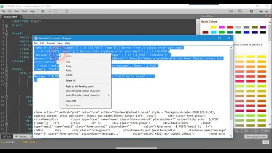The width and height of the screenshot is (272, 153).
Task: Click the HTML-Kit app icon in title bar
Action: pyautogui.click(x=2, y=6)
